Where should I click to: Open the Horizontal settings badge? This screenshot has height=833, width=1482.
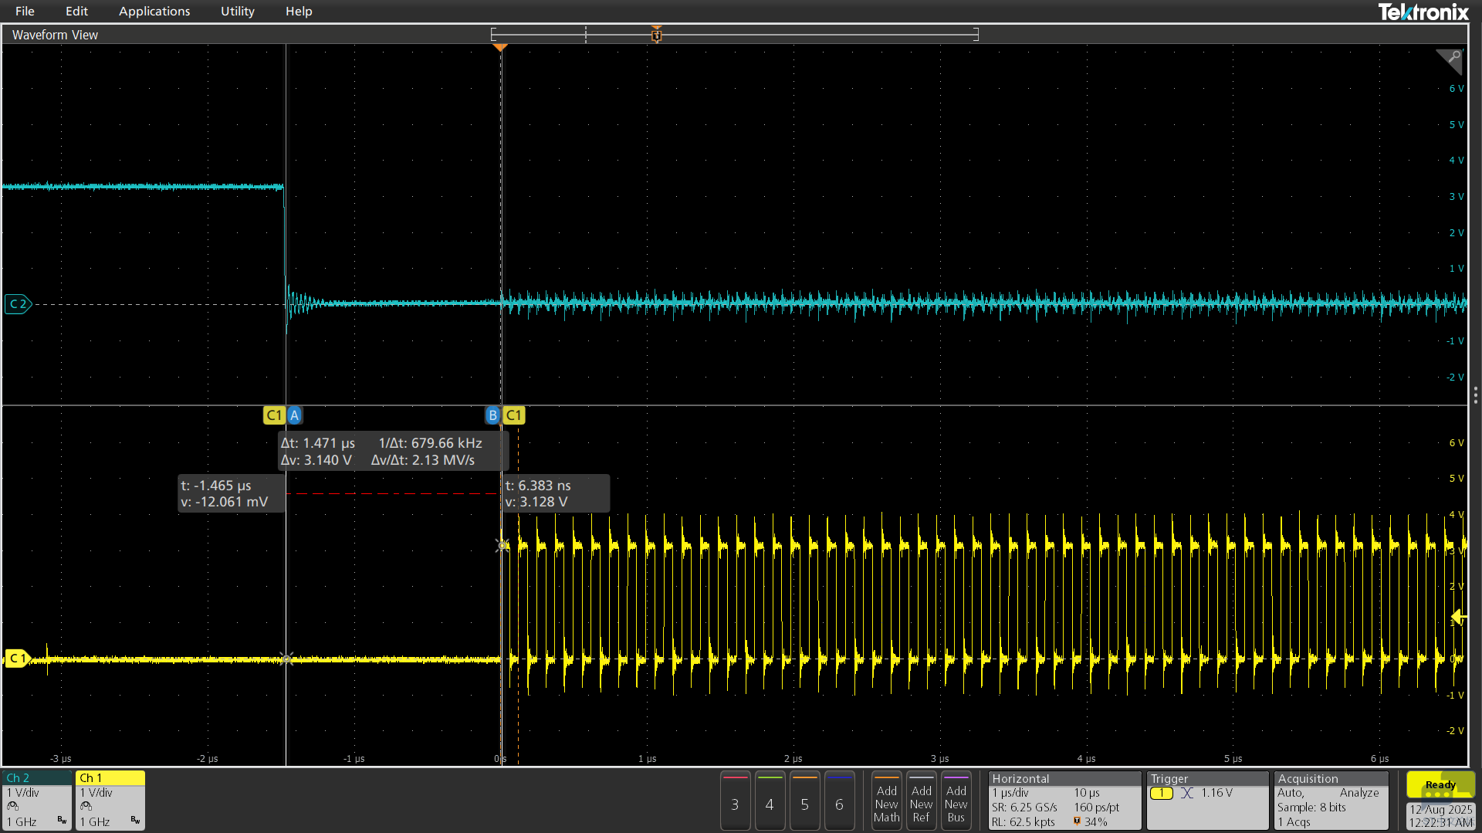click(1064, 801)
